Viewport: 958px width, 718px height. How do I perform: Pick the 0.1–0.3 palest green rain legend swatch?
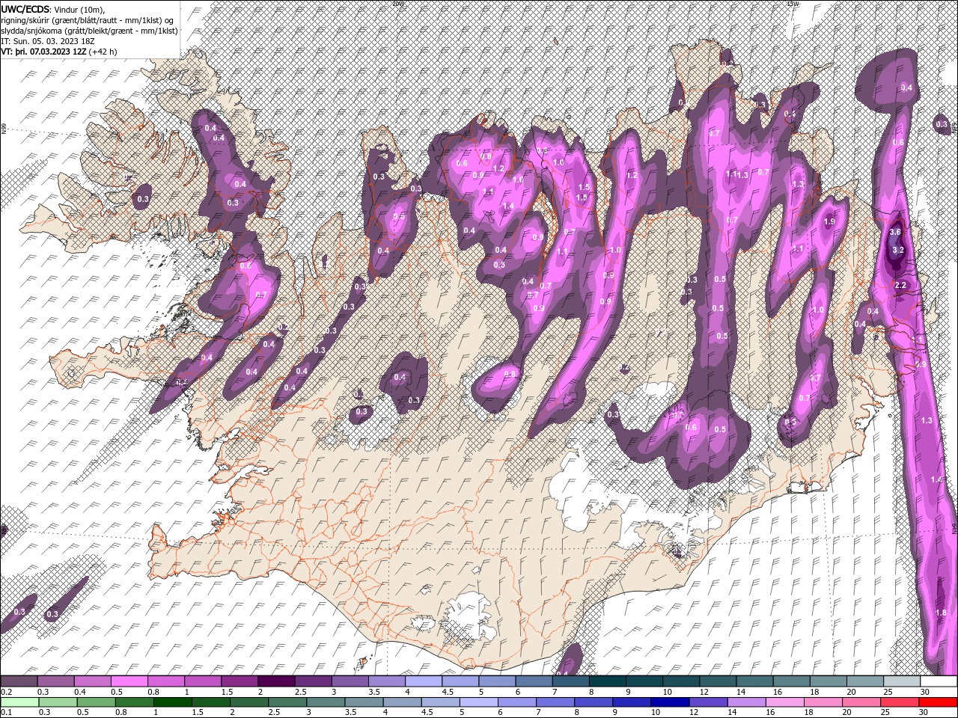19,702
